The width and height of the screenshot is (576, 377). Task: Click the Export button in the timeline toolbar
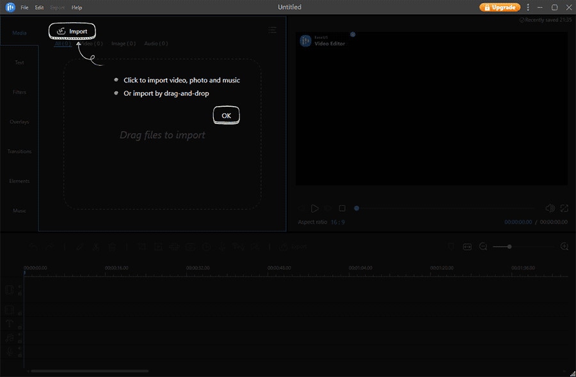(292, 247)
